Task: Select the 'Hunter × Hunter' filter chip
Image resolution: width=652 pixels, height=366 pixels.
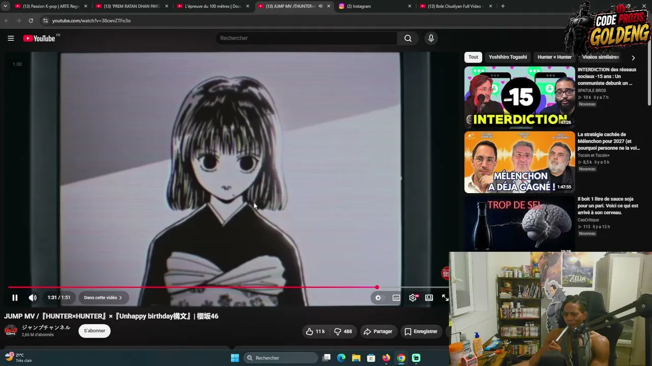Action: click(554, 57)
